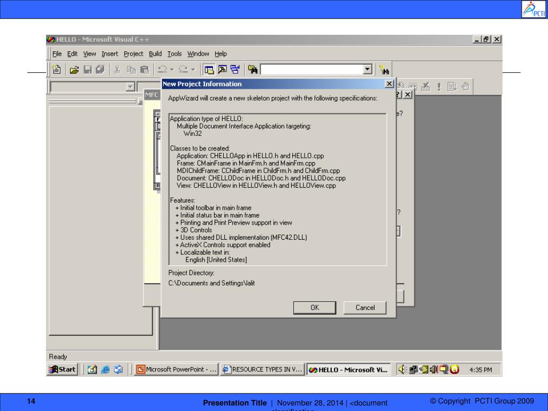Viewport: 548px width, 411px height.
Task: Click the 'Application: CHELLOApp' class line
Action: point(250,156)
